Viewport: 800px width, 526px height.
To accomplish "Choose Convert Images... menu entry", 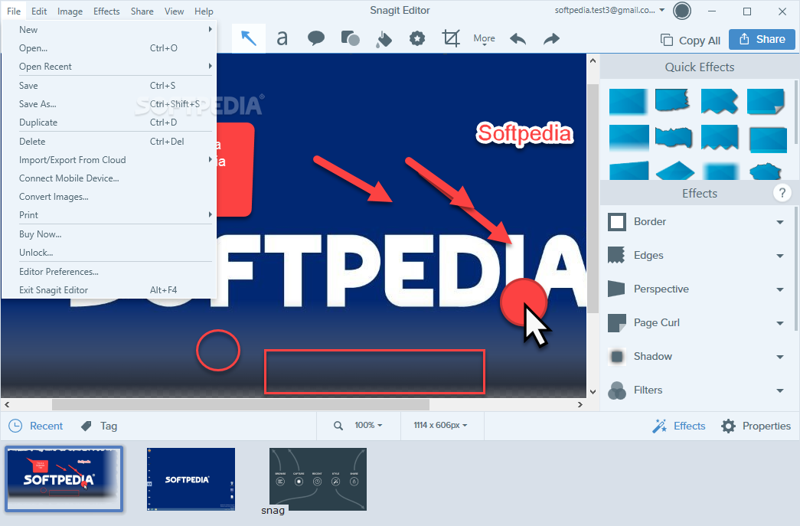I will (x=109, y=197).
